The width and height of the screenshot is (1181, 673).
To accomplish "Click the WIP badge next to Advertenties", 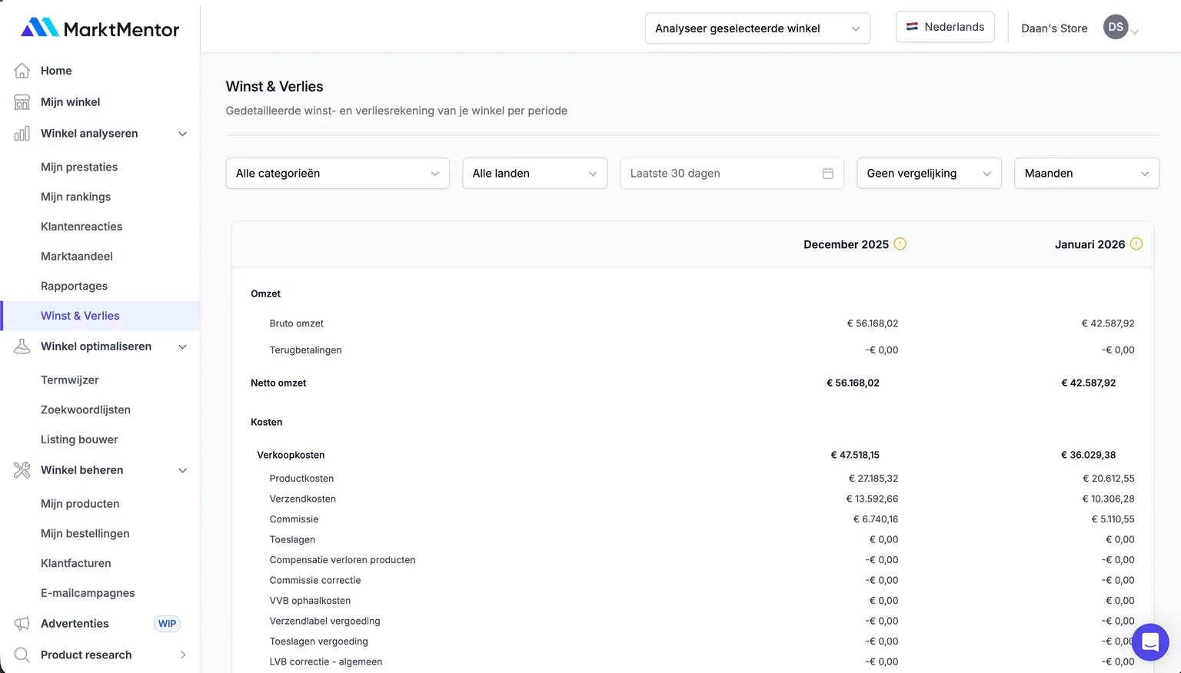I will click(167, 624).
